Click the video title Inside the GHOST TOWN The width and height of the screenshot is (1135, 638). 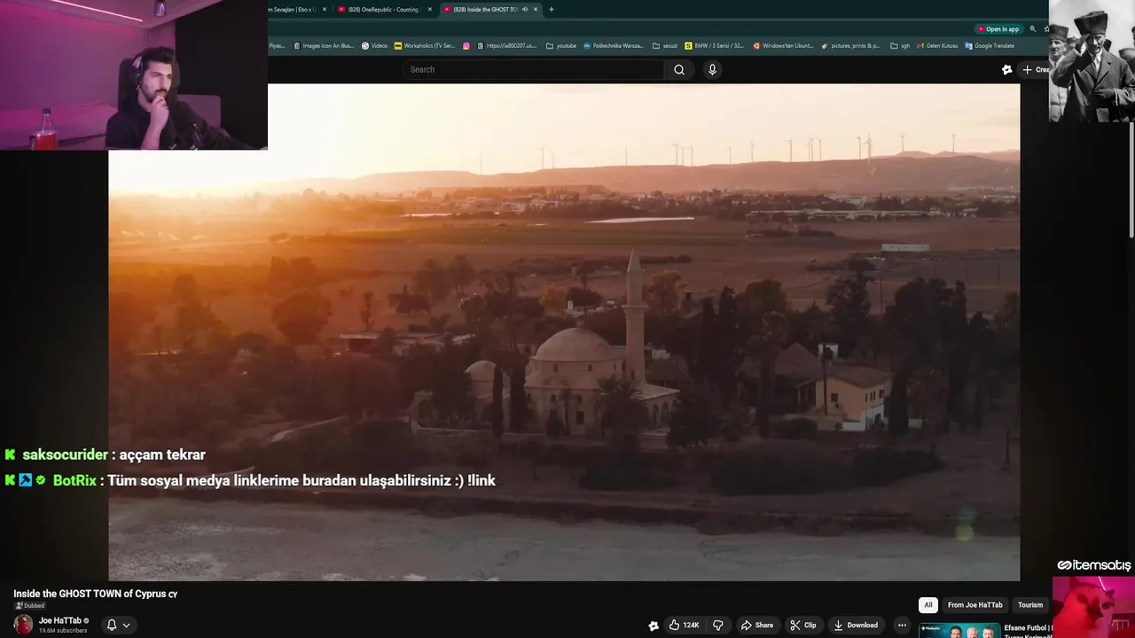coord(96,594)
